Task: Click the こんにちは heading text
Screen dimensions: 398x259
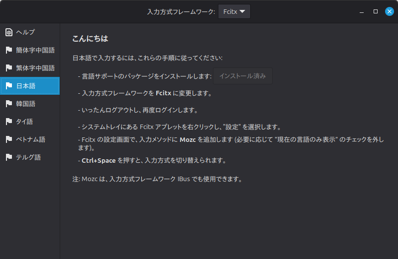Action: click(x=90, y=38)
